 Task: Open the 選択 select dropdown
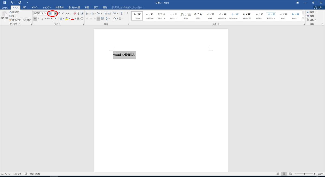tap(311, 20)
